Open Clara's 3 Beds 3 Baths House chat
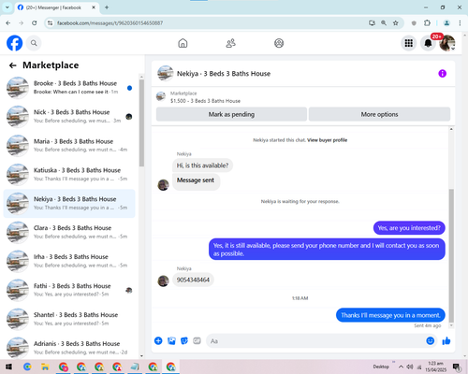The width and height of the screenshot is (468, 374). pyautogui.click(x=69, y=233)
